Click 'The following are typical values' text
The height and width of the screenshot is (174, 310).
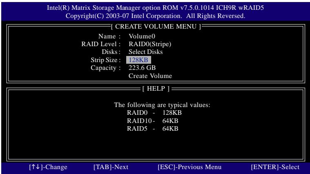162,105
